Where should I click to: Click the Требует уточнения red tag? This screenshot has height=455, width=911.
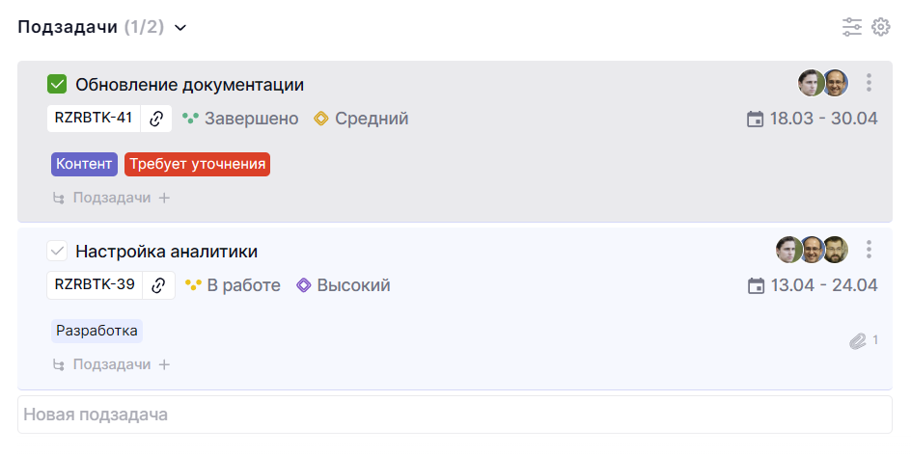197,164
